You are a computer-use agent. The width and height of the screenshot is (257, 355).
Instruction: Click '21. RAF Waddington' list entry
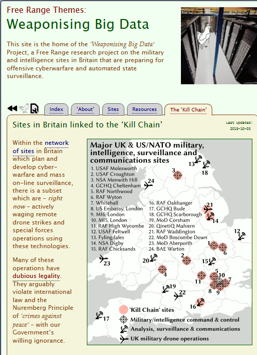(x=172, y=232)
